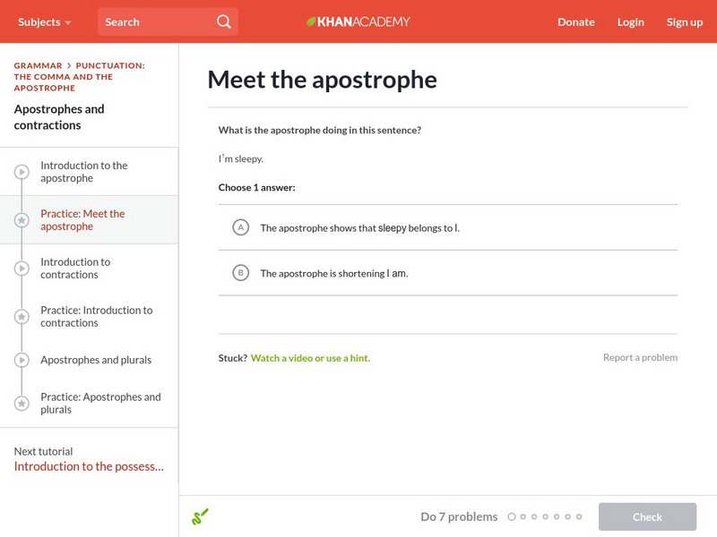Click play icon for Introduction to contractions

tap(22, 268)
